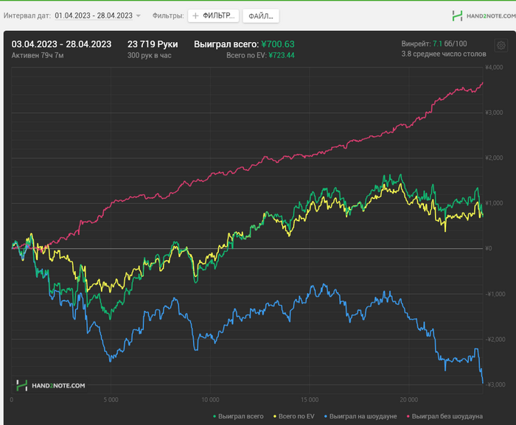Click '300 рук в час' label
The width and height of the screenshot is (516, 425).
150,55
